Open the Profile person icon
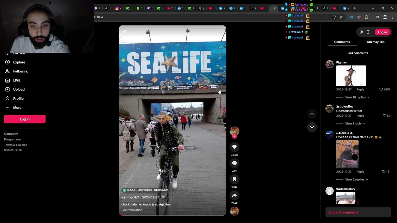The image size is (397, 223). [7, 98]
